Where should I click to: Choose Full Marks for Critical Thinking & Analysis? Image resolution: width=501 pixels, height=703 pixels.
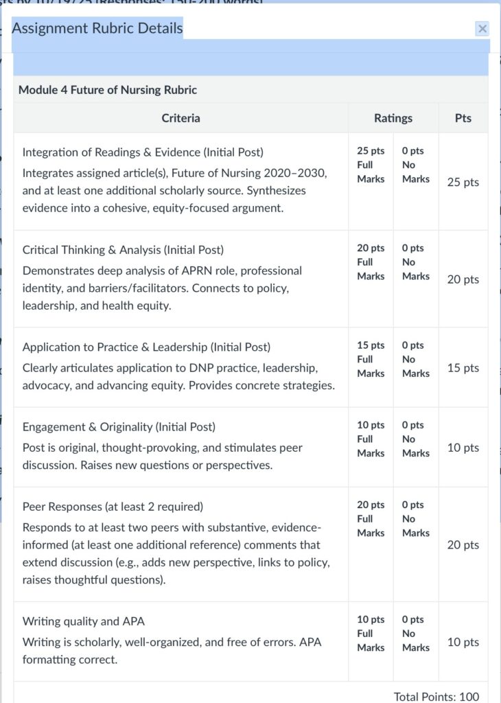(x=371, y=262)
